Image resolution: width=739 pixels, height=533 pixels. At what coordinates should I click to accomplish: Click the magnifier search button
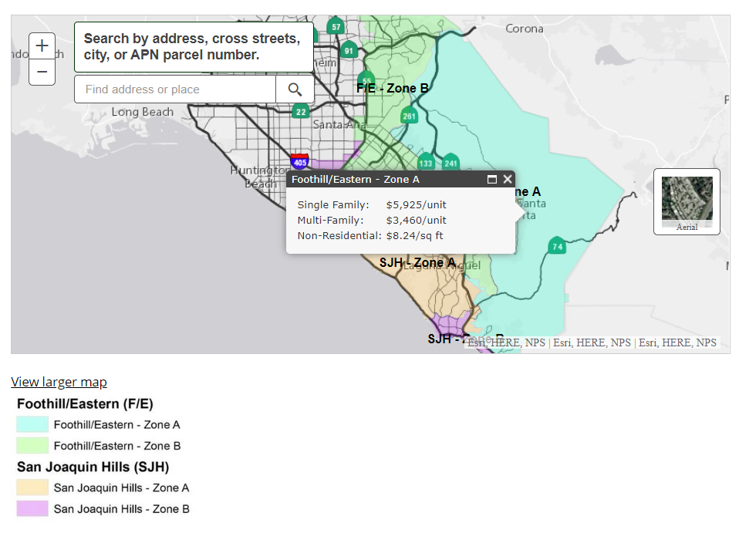click(x=295, y=89)
